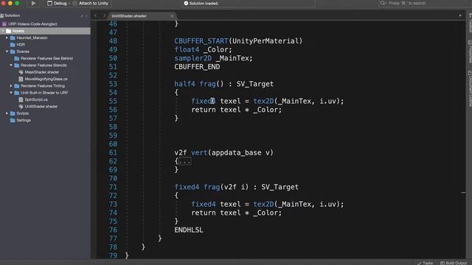Click the Solution pad header title
Screen dimensions: 472x265
click(x=12, y=15)
